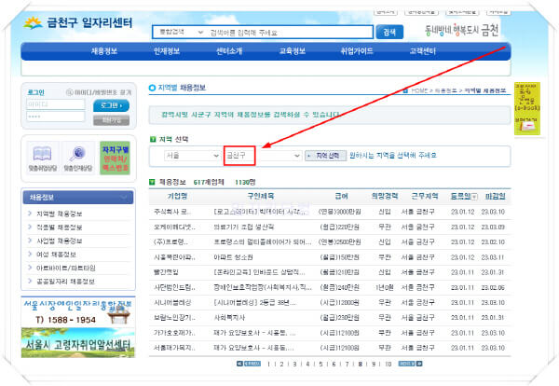Go to results page 5
This screenshot has width=559, height=386.
[320, 364]
